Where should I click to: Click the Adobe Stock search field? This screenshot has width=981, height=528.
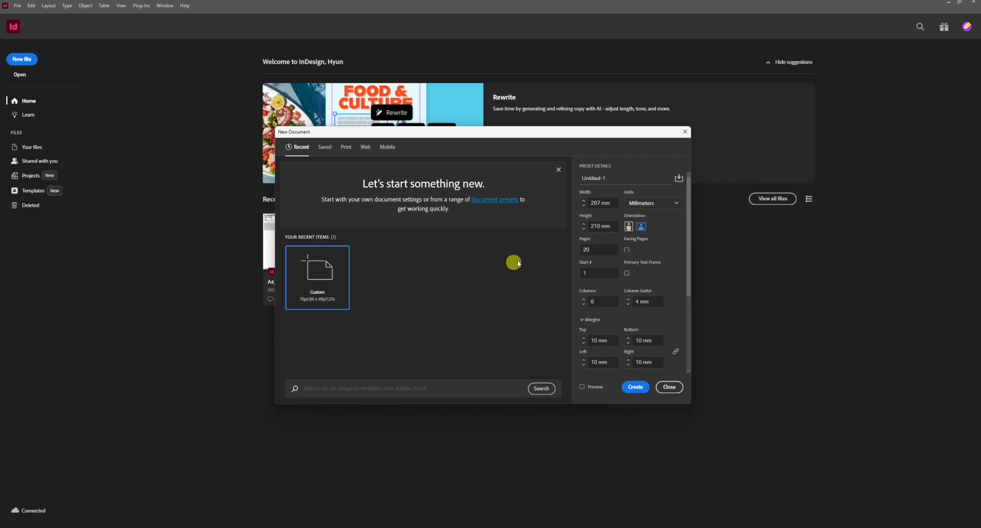tap(412, 389)
